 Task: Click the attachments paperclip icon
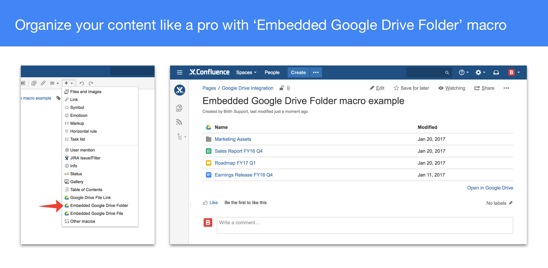coord(288,88)
